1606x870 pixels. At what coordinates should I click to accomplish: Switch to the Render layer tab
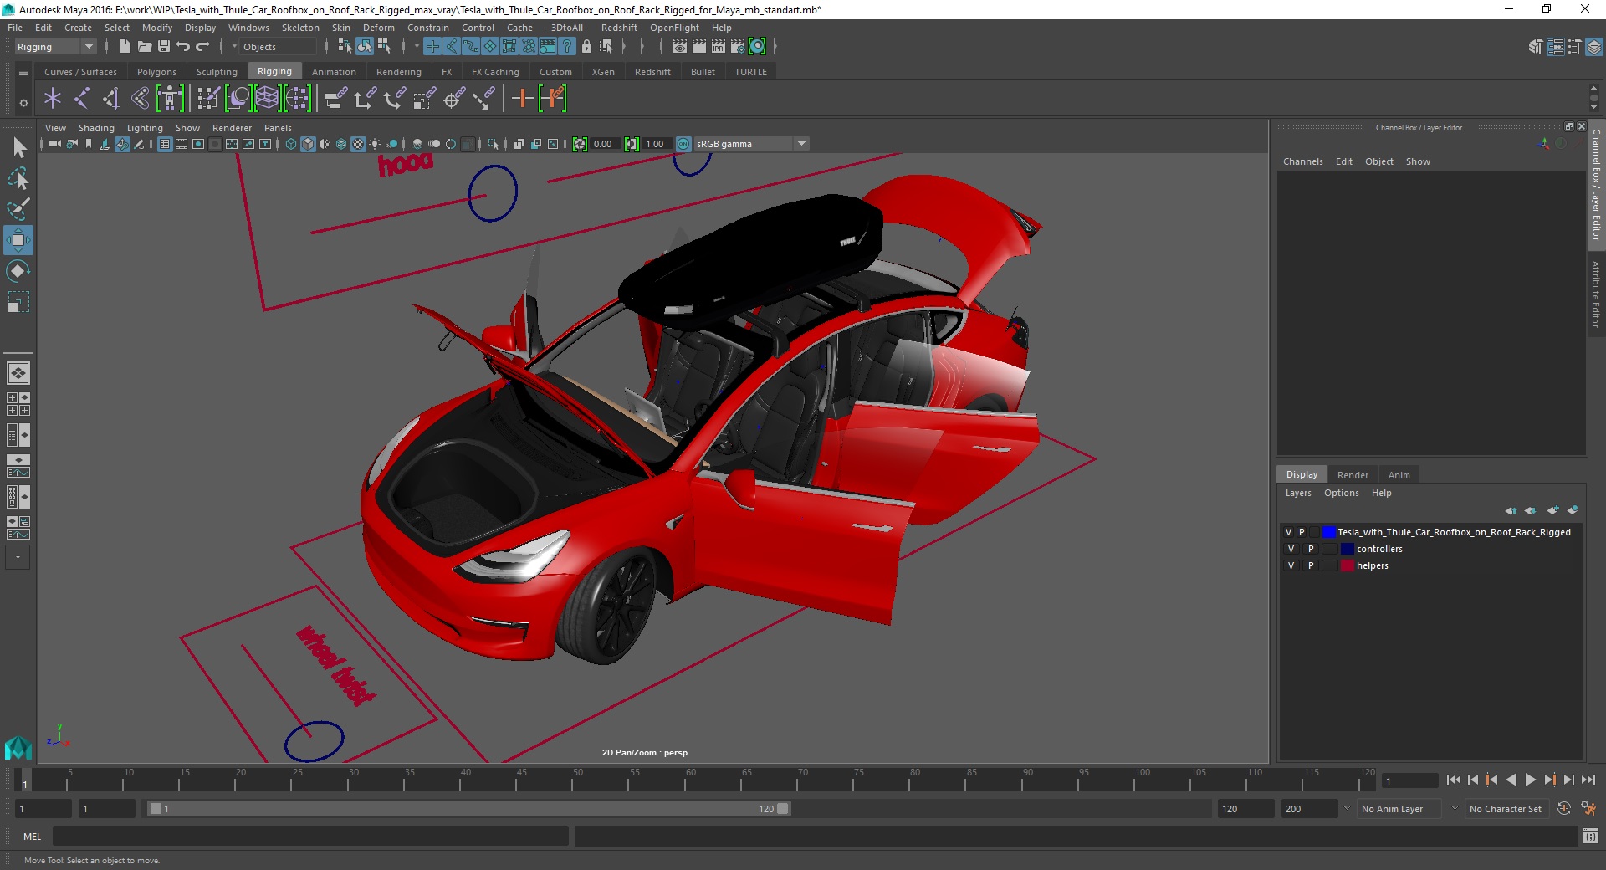(1353, 475)
